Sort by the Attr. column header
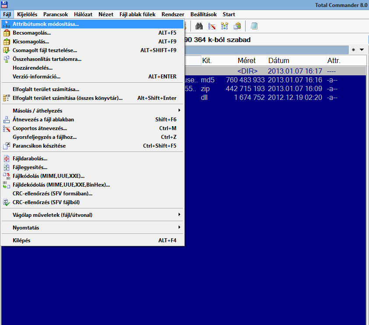The width and height of the screenshot is (369, 325). (346, 60)
